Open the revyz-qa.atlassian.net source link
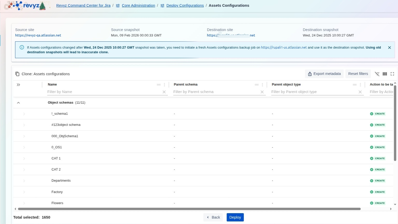This screenshot has height=224, width=398. pos(38,35)
